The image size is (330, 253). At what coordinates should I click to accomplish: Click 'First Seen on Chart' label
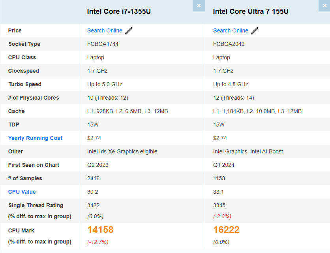[x=34, y=165]
